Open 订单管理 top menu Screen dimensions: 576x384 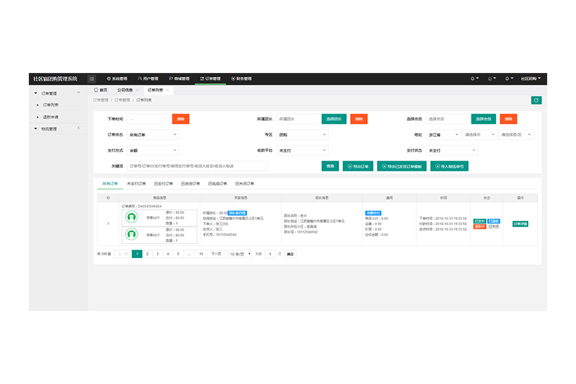click(210, 79)
